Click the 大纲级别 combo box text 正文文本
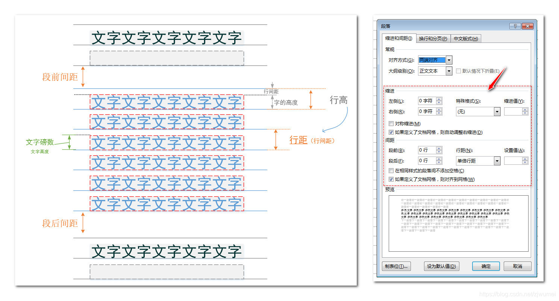The height and width of the screenshot is (301, 559). pos(429,71)
